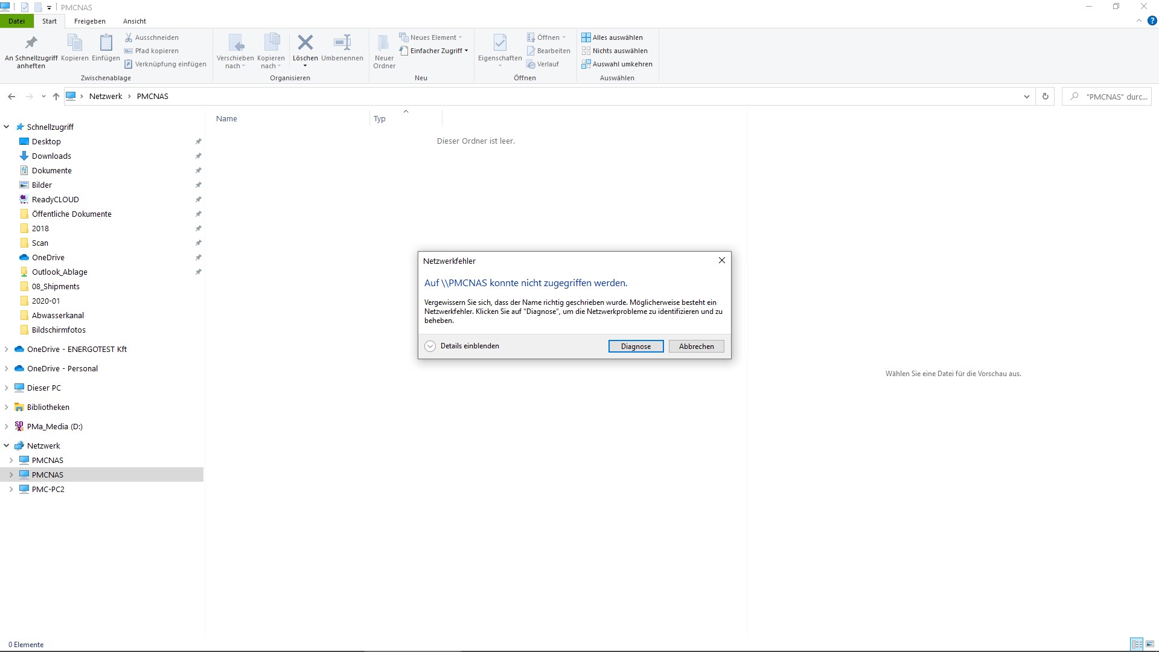
Task: Select the PMC-PC2 network item
Action: click(x=48, y=489)
